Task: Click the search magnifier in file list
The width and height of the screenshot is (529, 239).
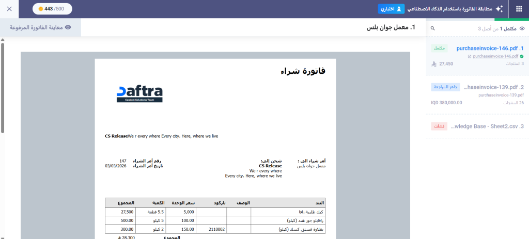Action: [433, 29]
